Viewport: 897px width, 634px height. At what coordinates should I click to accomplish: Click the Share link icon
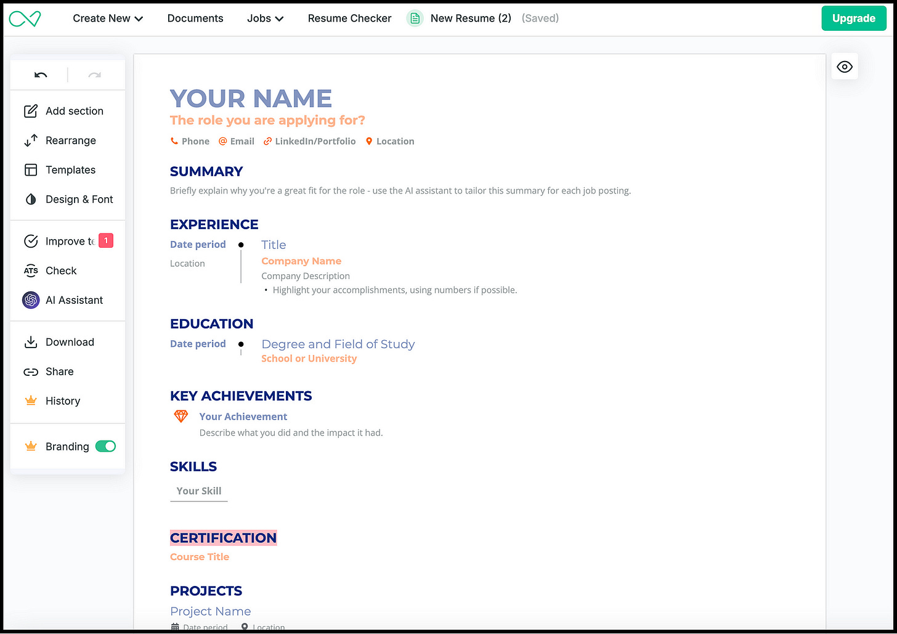coord(31,372)
